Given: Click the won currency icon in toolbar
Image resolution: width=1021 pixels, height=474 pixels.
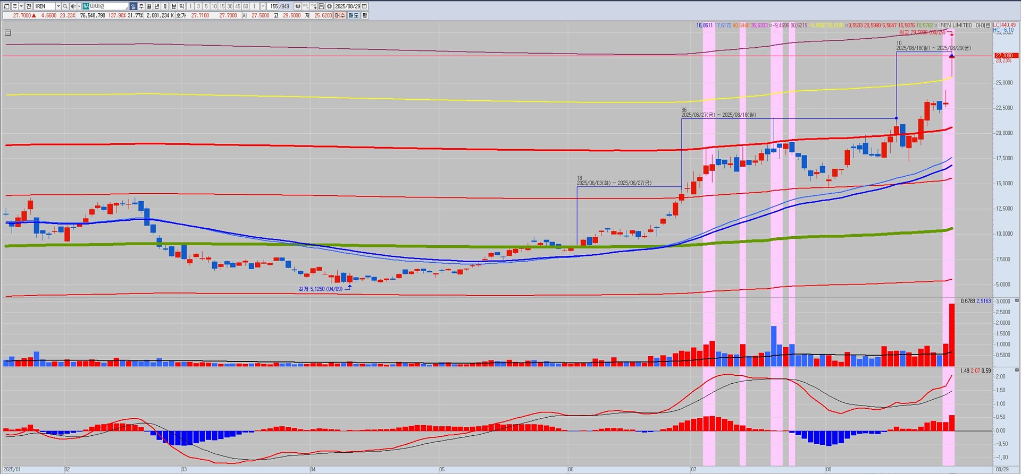Looking at the screenshot, I should (298, 6).
